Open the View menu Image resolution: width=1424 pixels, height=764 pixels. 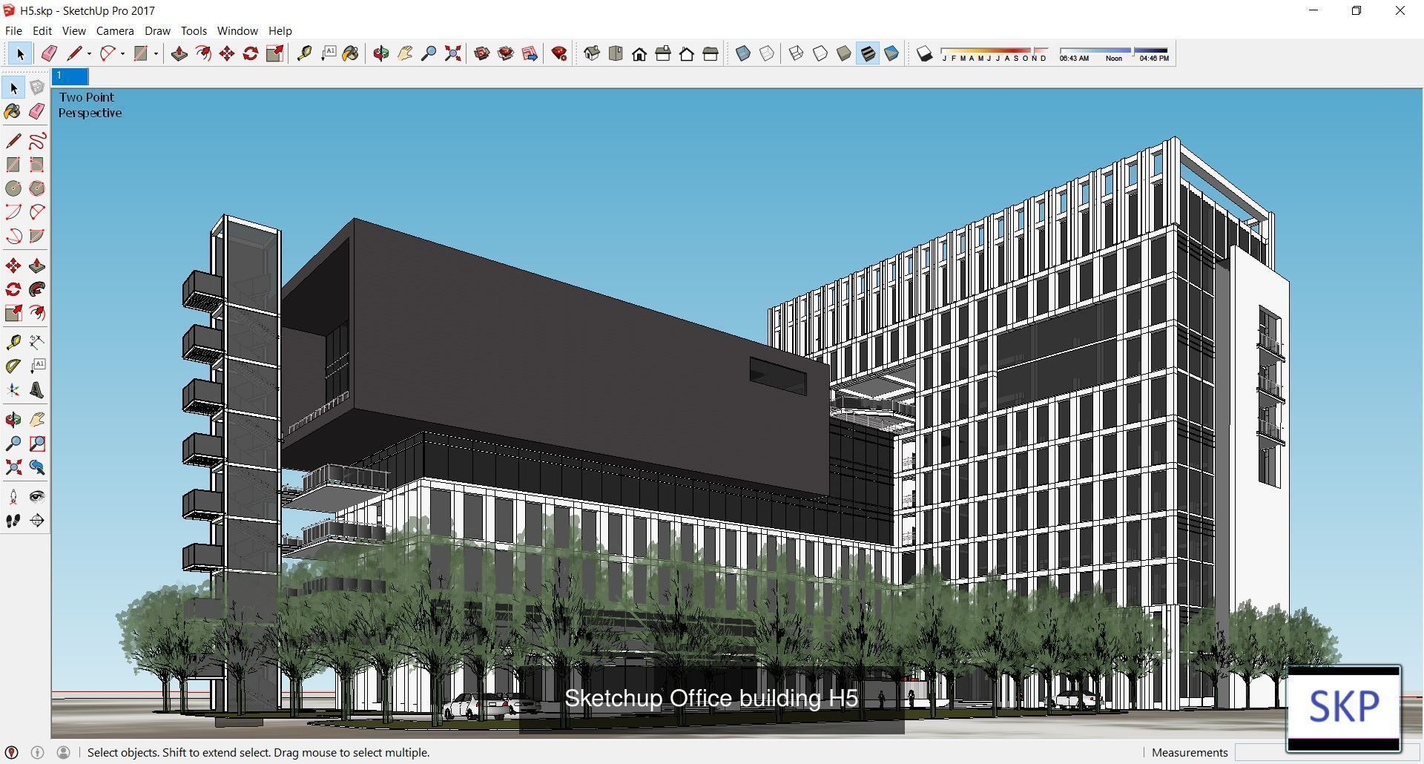pos(73,30)
